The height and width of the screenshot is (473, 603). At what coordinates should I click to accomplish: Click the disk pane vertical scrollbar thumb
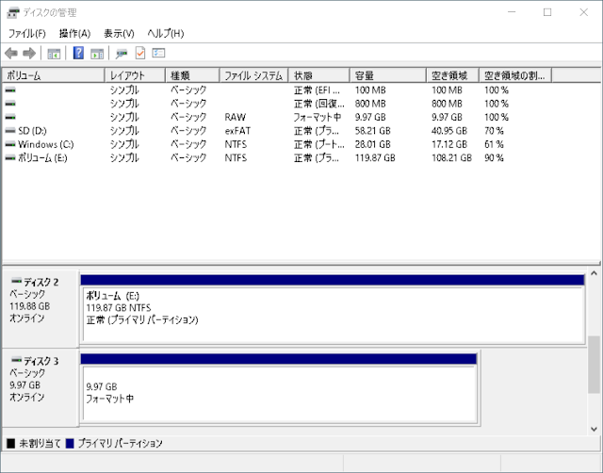coord(594,365)
